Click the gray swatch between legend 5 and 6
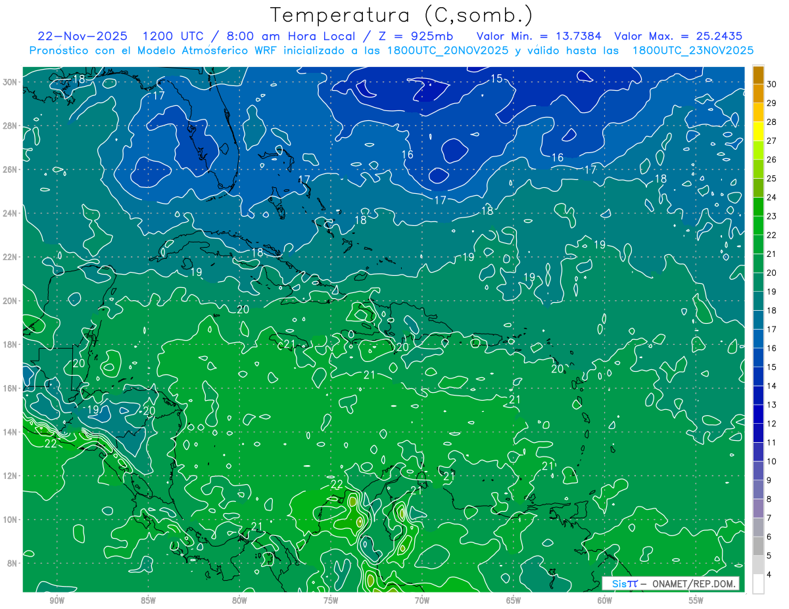789x609 pixels. [758, 547]
